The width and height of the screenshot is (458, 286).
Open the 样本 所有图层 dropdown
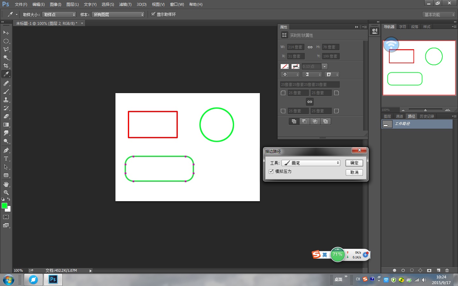point(118,15)
